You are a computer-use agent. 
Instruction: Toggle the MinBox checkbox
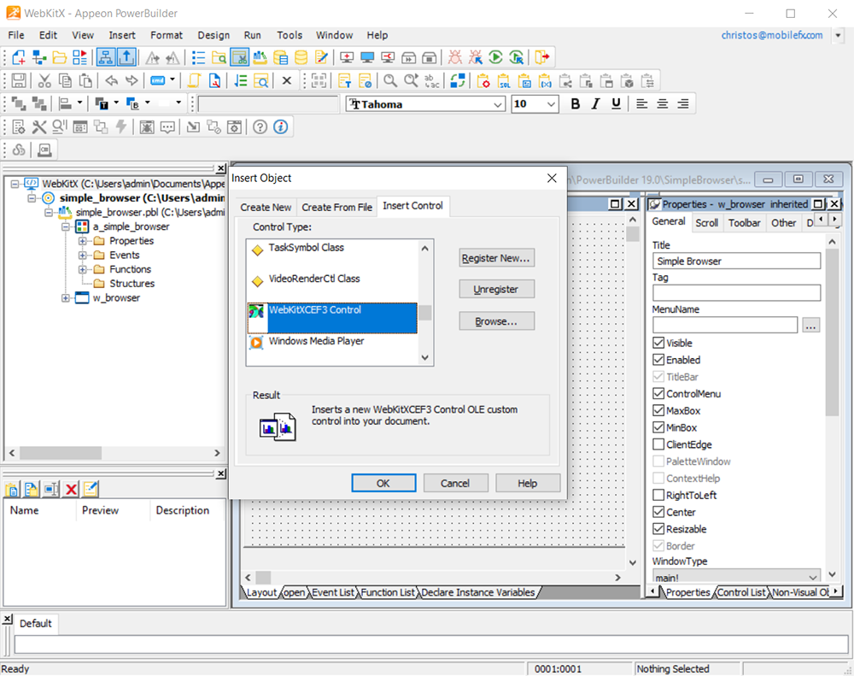click(658, 427)
